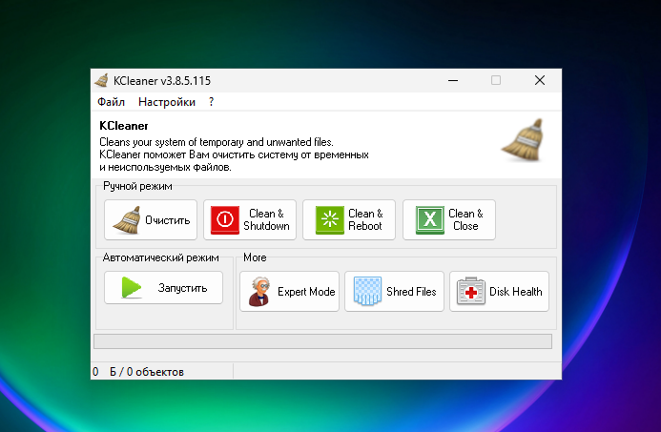Click the shredder paper icon
The image size is (661, 432).
tap(367, 291)
